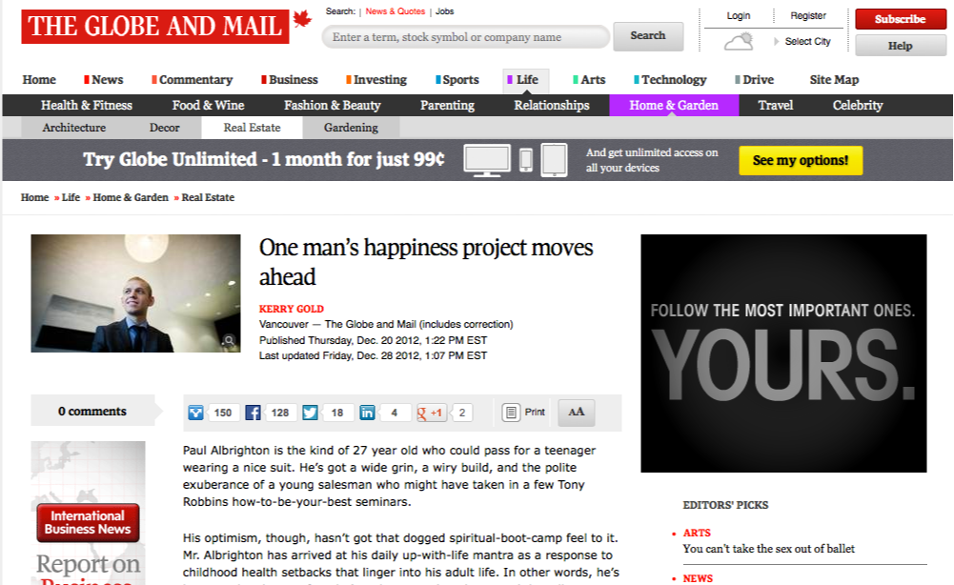Click the ARTS editors' pick category
The height and width of the screenshot is (585, 954).
(x=697, y=533)
